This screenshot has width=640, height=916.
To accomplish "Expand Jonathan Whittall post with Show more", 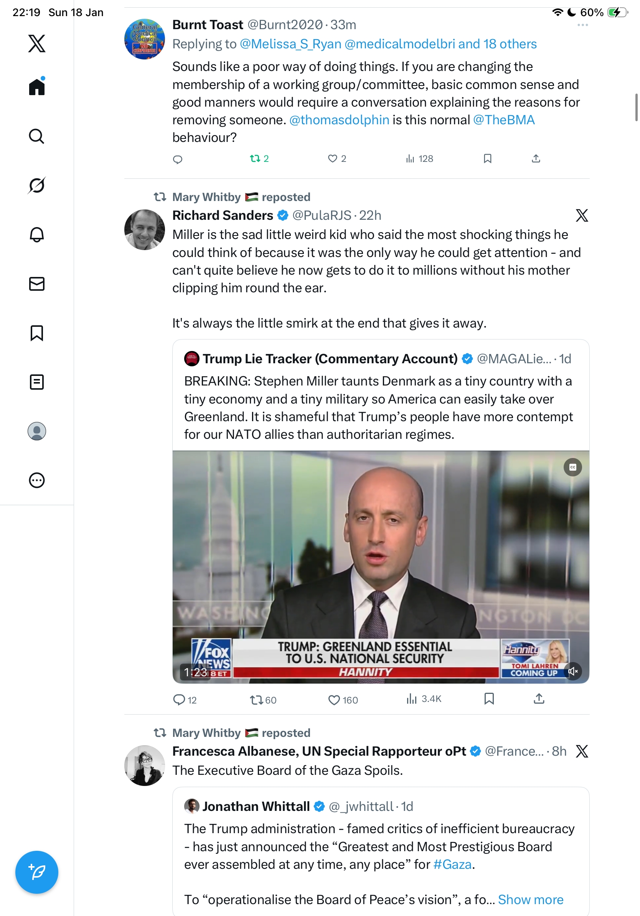I will pos(530,899).
